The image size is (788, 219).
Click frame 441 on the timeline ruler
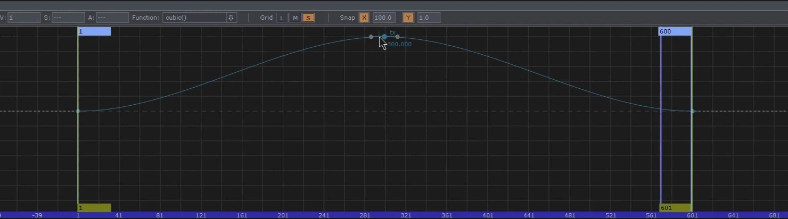[x=529, y=215]
